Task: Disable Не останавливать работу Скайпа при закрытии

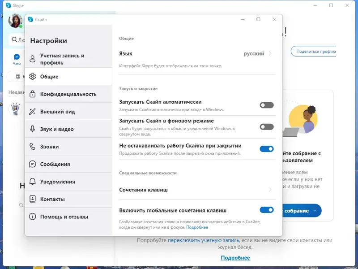Action: pyautogui.click(x=266, y=148)
